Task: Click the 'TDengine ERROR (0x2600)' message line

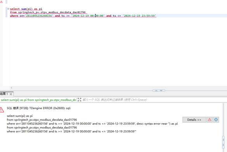Action: [39, 108]
